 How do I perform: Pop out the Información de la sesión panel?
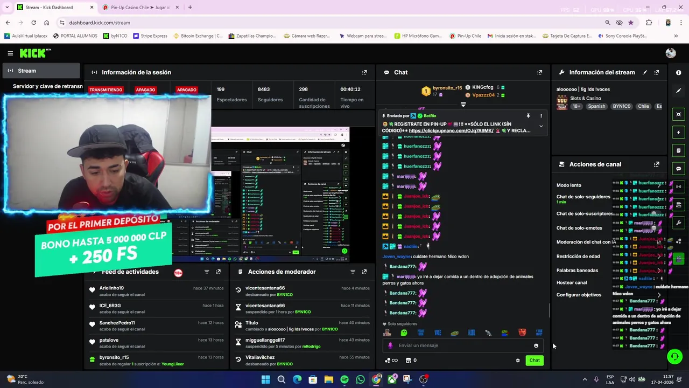tap(364, 72)
